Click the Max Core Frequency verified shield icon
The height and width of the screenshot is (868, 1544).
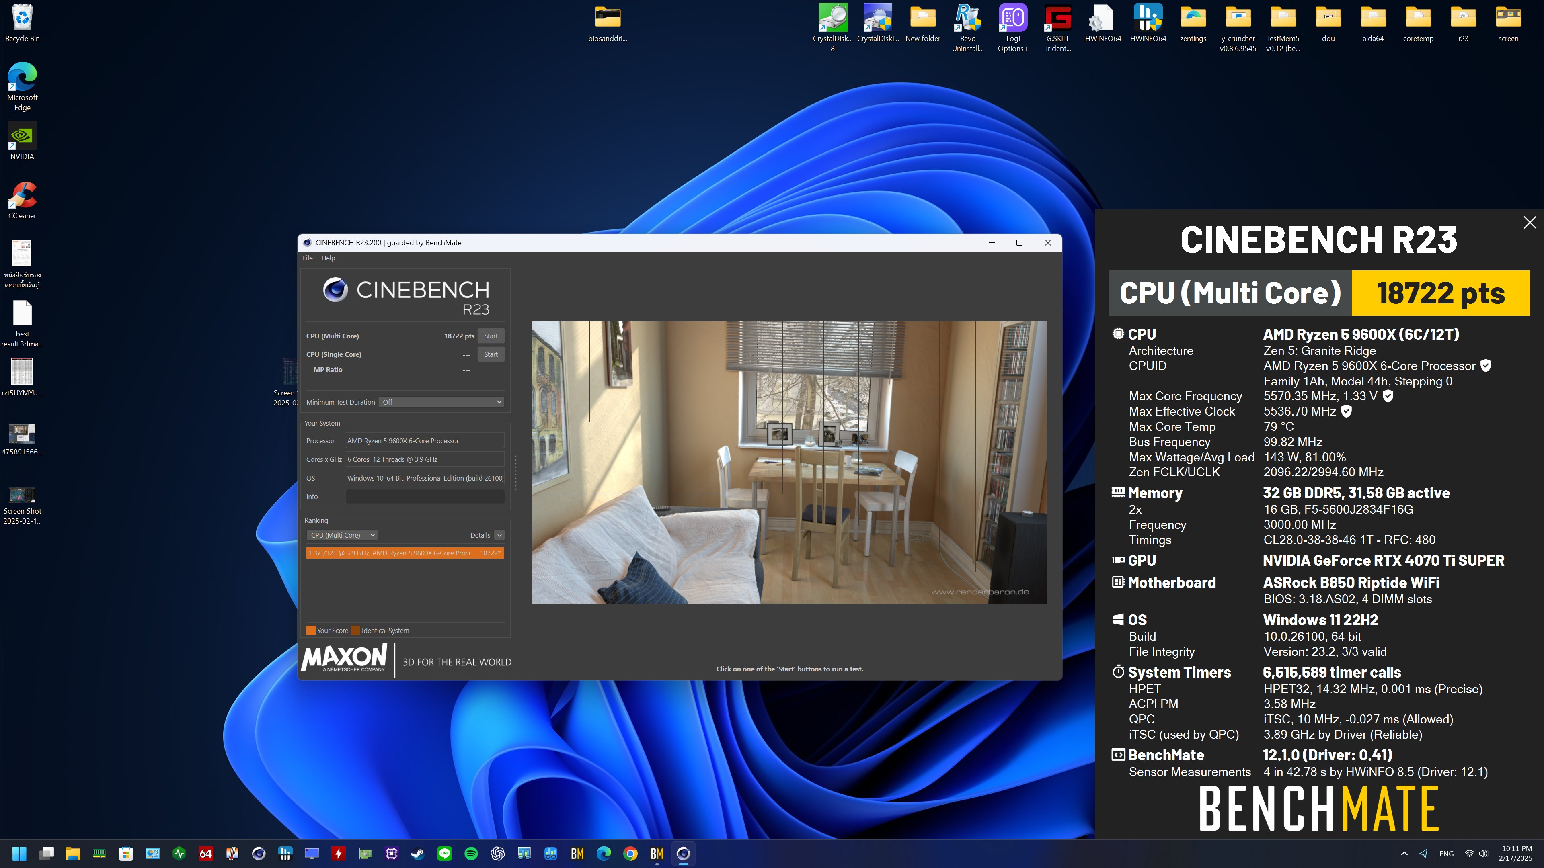click(x=1388, y=396)
